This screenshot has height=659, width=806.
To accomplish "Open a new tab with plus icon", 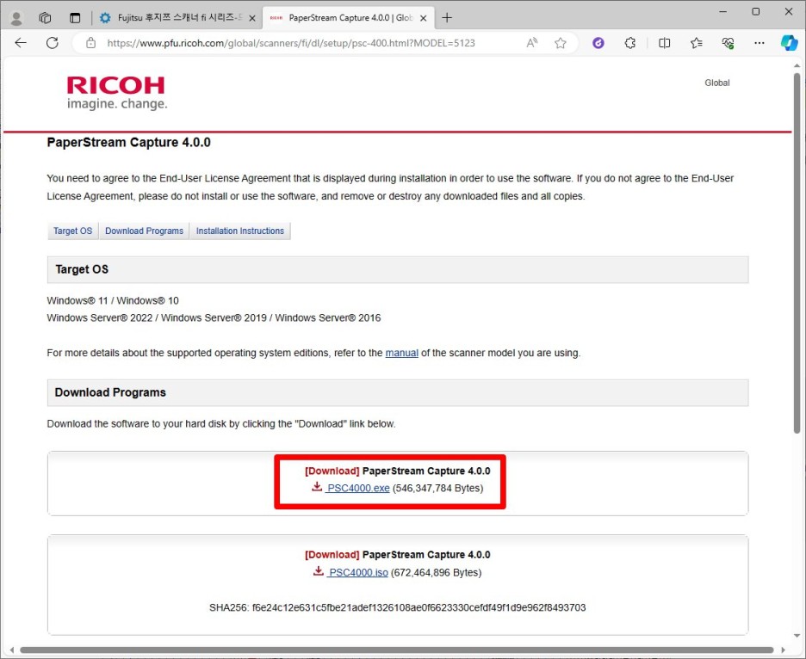I will tap(447, 18).
